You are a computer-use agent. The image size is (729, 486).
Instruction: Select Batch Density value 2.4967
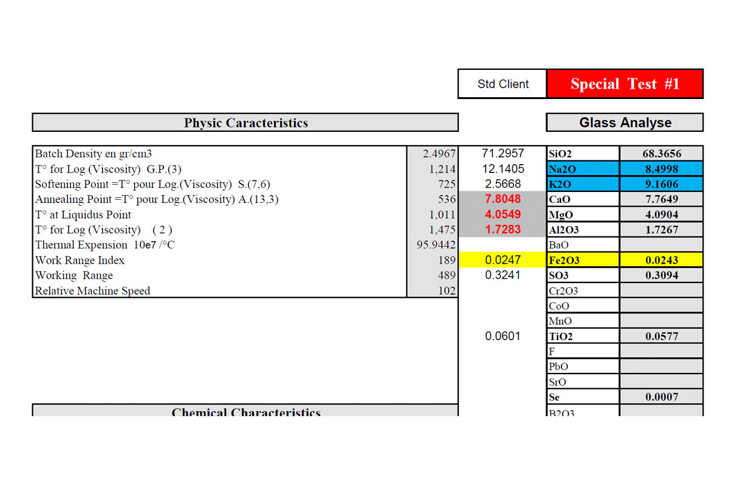433,154
